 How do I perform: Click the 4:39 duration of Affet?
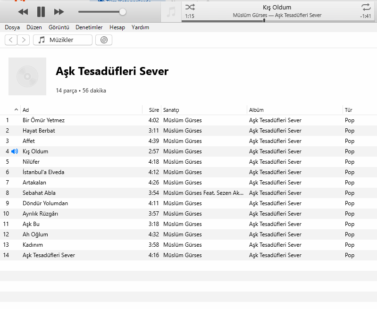click(x=154, y=141)
